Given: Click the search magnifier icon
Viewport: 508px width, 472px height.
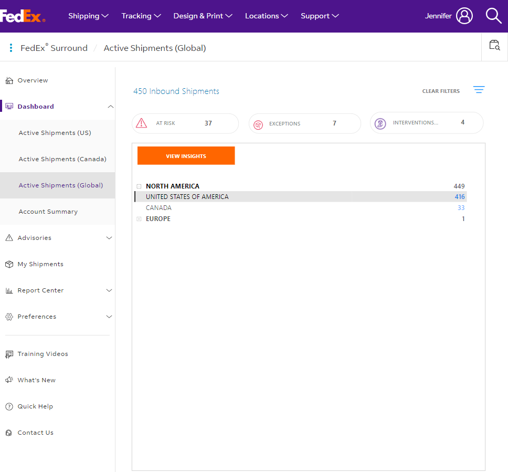Looking at the screenshot, I should 493,16.
